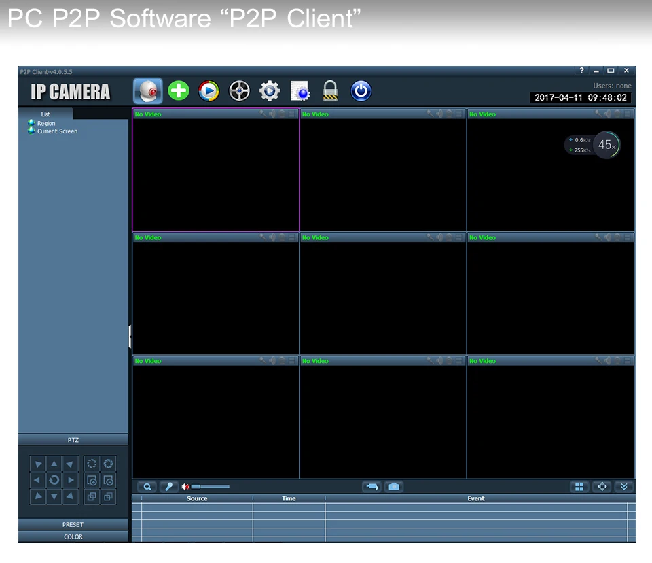Collapse event panel with double chevron
The width and height of the screenshot is (652, 563).
(x=623, y=486)
